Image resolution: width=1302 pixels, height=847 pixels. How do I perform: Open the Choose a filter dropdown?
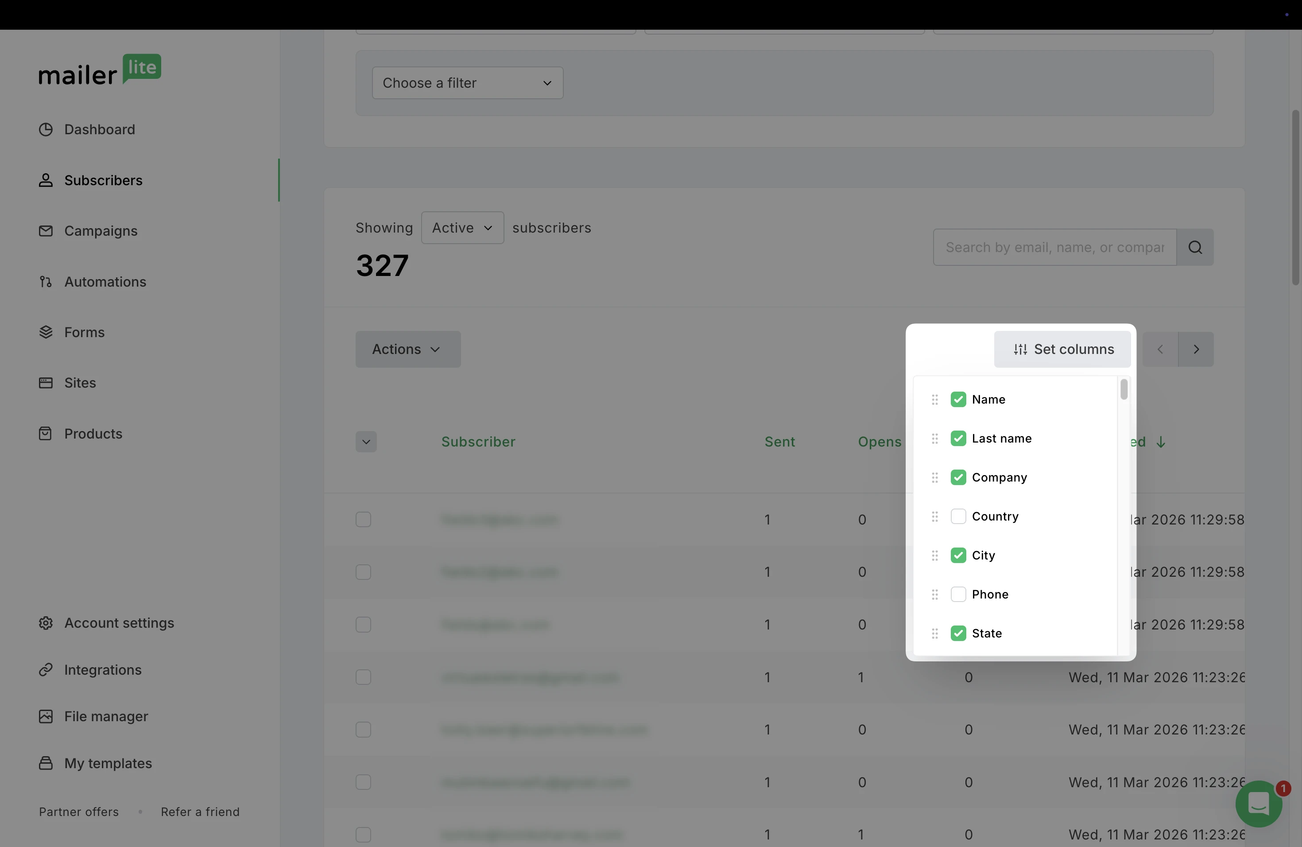pos(467,83)
